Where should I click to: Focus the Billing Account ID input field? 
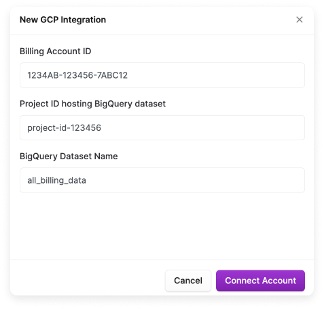tap(162, 75)
